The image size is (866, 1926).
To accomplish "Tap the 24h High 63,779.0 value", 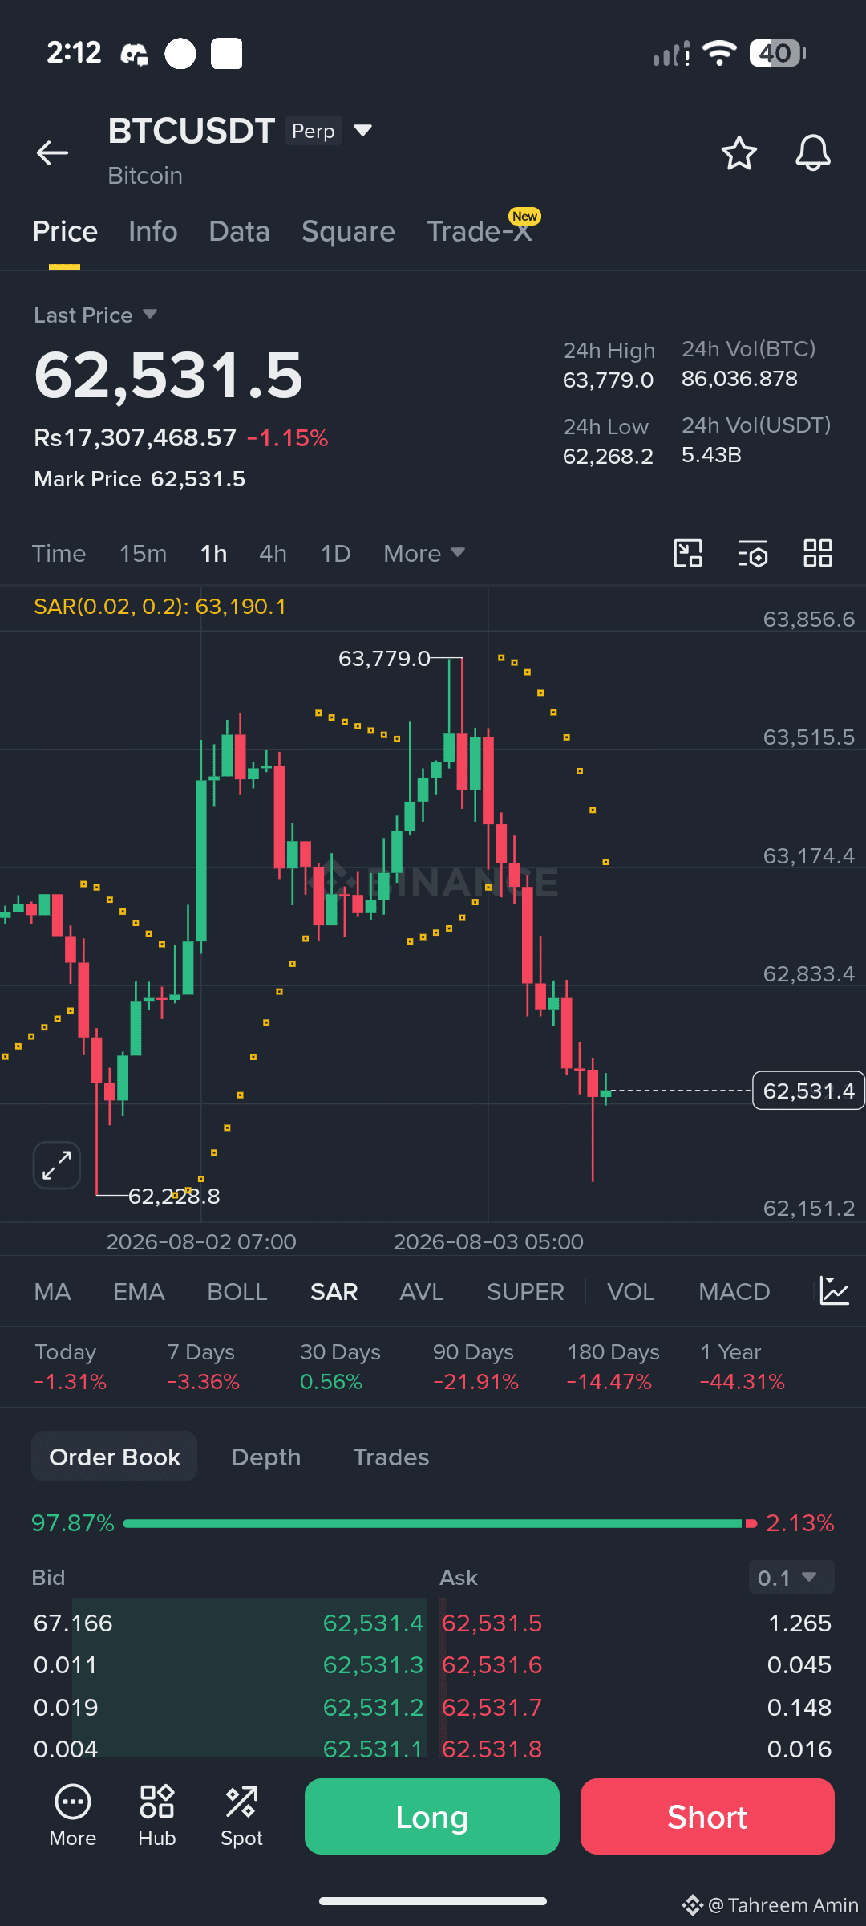I will (x=609, y=380).
